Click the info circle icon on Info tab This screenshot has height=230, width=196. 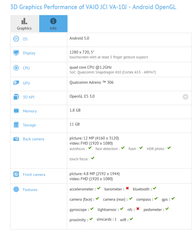(x=53, y=21)
